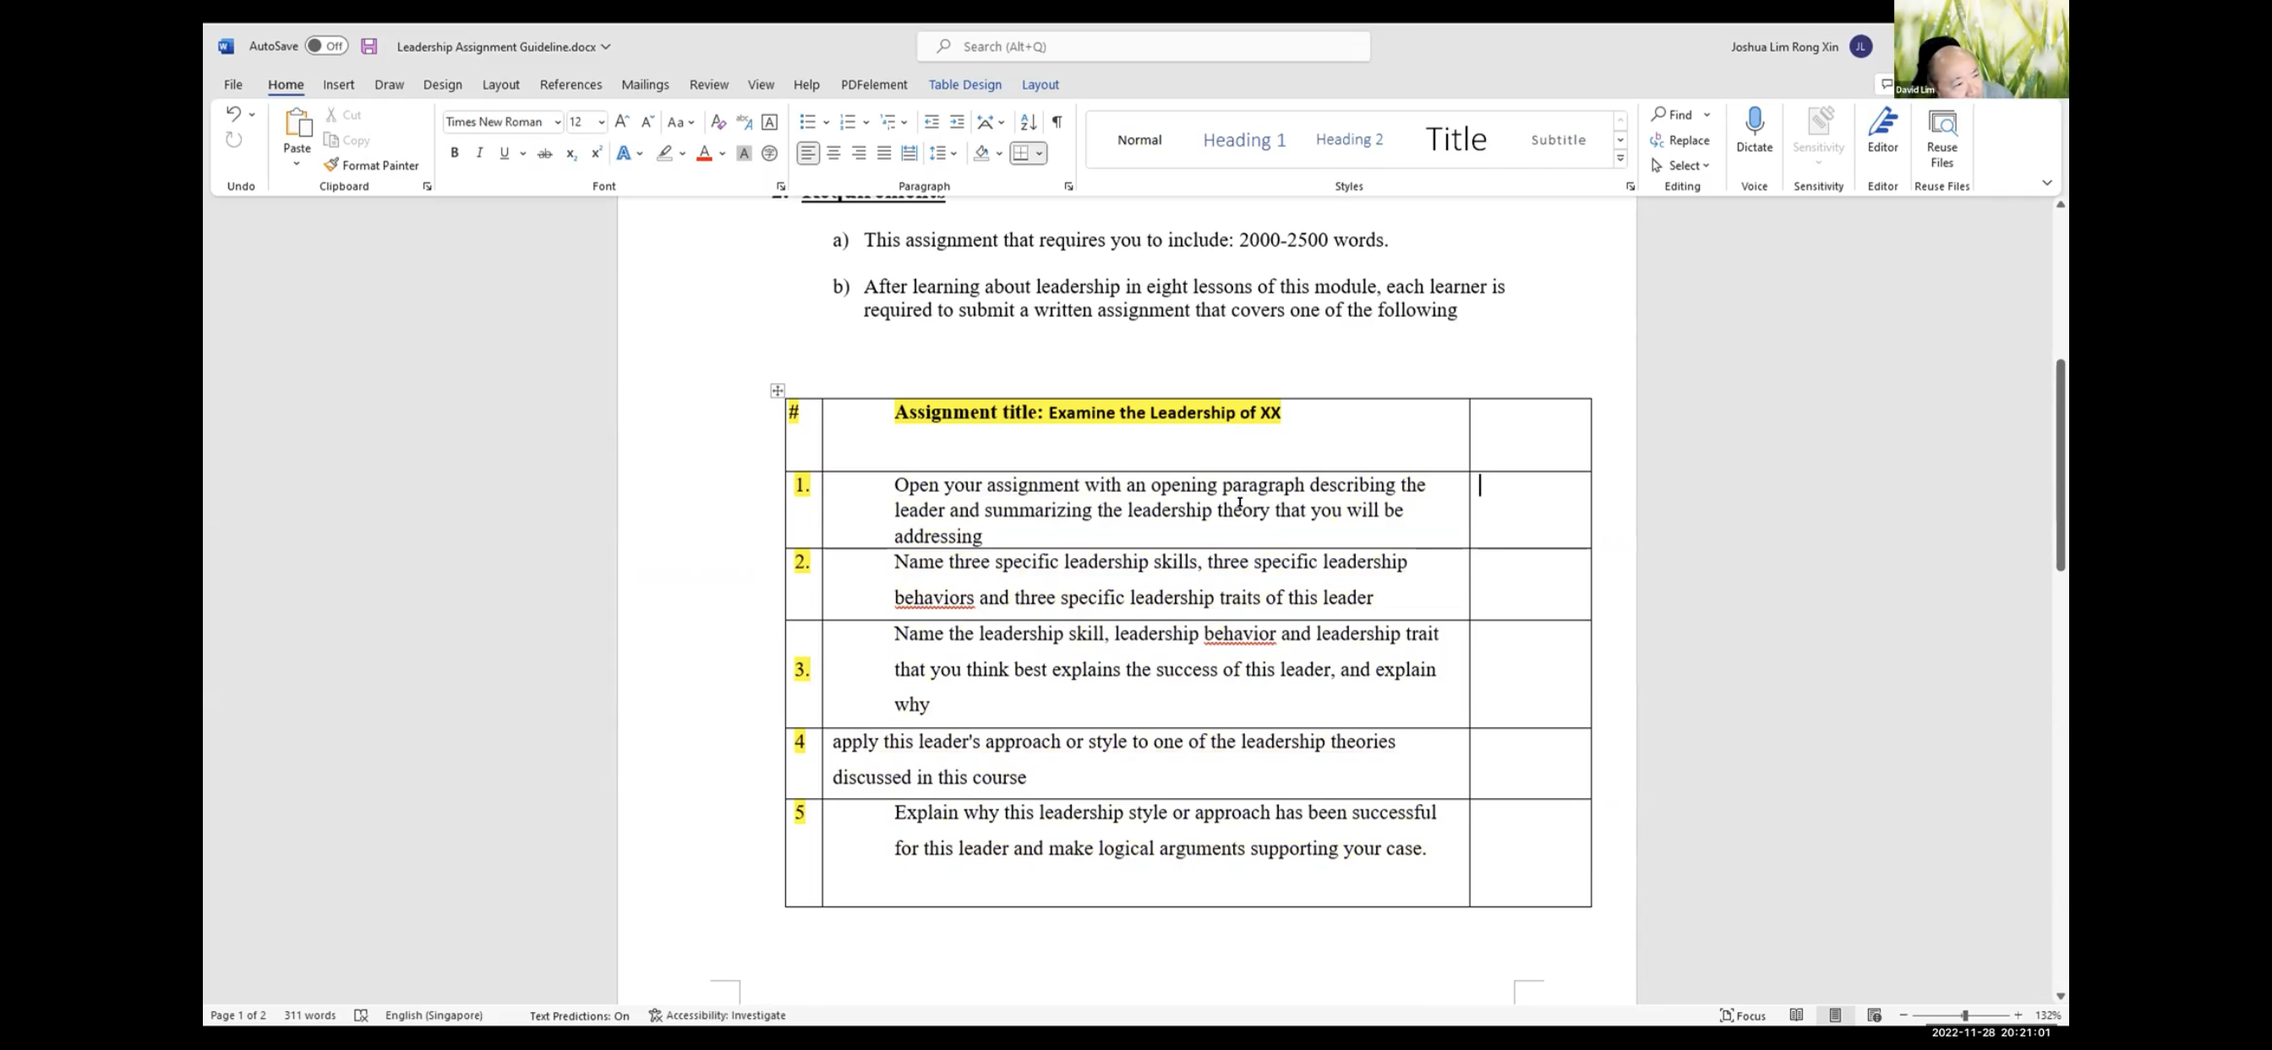Open the File menu
Image resolution: width=2272 pixels, height=1050 pixels.
tap(232, 85)
